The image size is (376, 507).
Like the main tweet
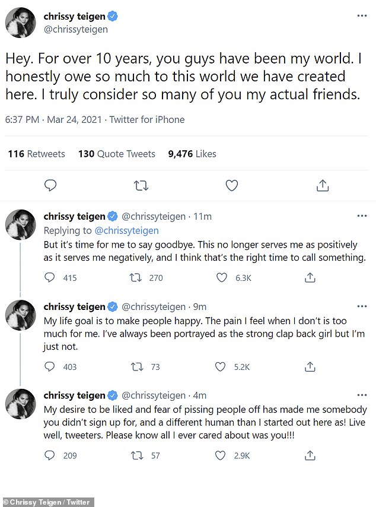[232, 186]
